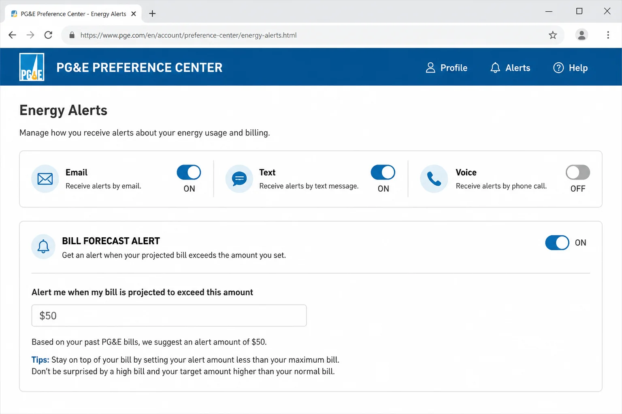The image size is (622, 414).
Task: Click the email envelope icon
Action: pyautogui.click(x=45, y=179)
